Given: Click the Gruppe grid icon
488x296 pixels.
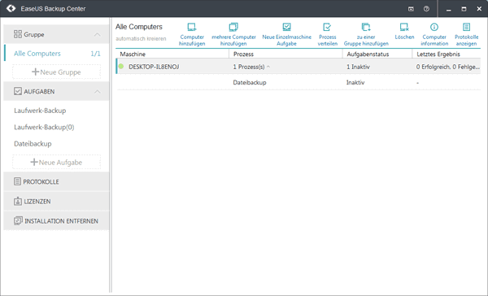Looking at the screenshot, I should click(18, 34).
